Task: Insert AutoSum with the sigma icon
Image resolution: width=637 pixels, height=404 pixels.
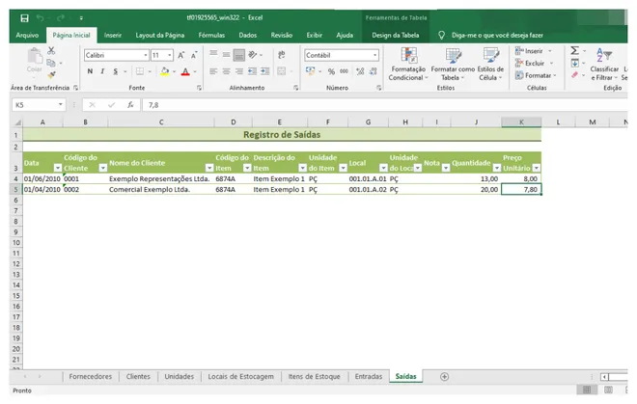Action: (574, 50)
